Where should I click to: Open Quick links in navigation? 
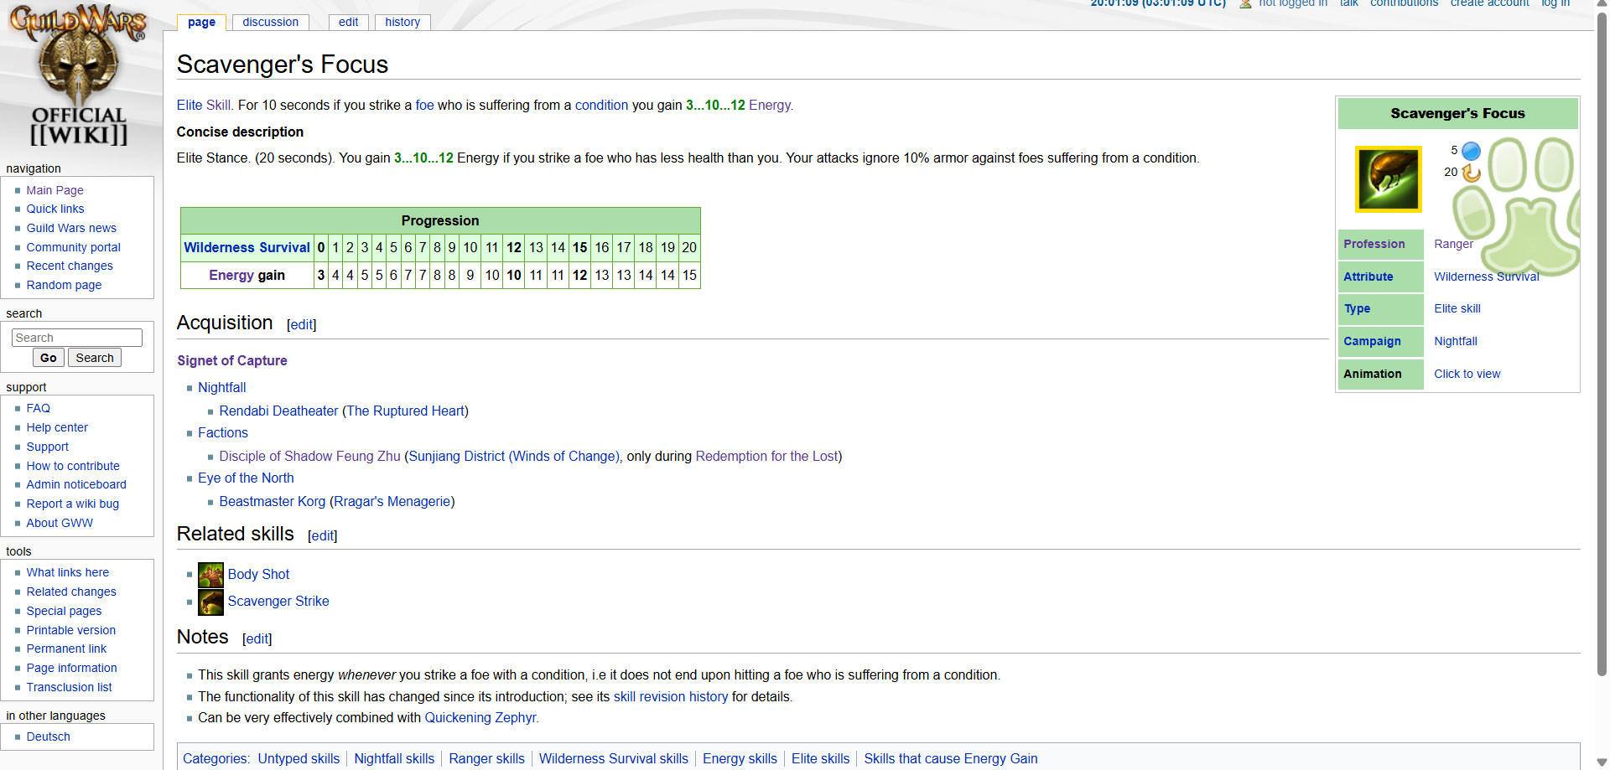(55, 209)
